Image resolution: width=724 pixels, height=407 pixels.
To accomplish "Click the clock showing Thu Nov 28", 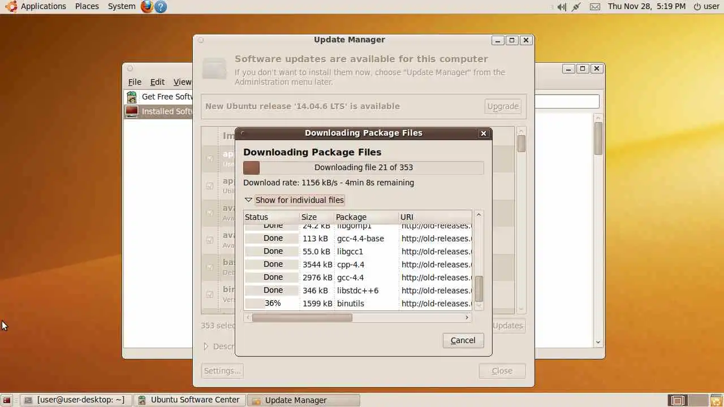I will click(x=647, y=6).
